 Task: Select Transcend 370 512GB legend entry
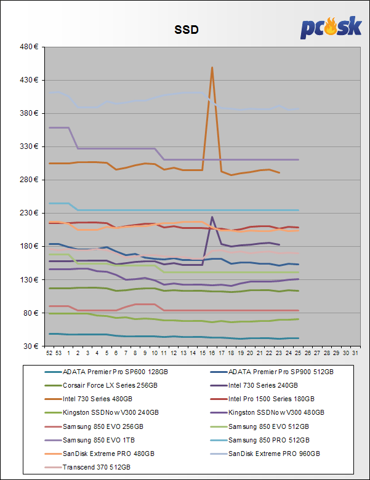[x=87, y=467]
